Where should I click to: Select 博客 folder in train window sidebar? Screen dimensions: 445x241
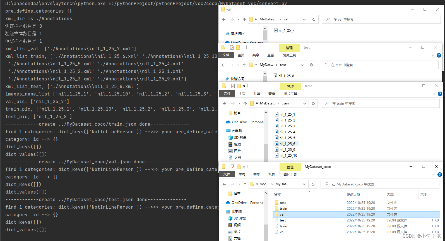(235, 113)
